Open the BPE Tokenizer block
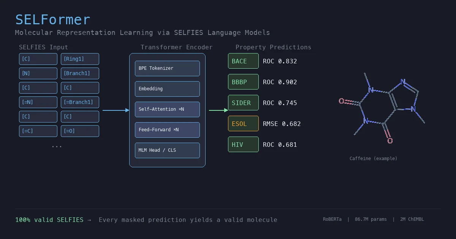 [167, 68]
